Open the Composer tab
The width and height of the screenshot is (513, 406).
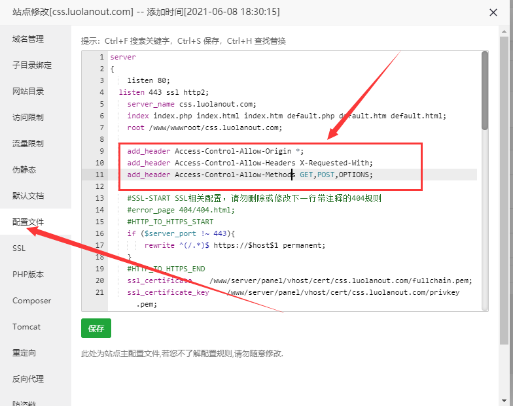click(31, 301)
